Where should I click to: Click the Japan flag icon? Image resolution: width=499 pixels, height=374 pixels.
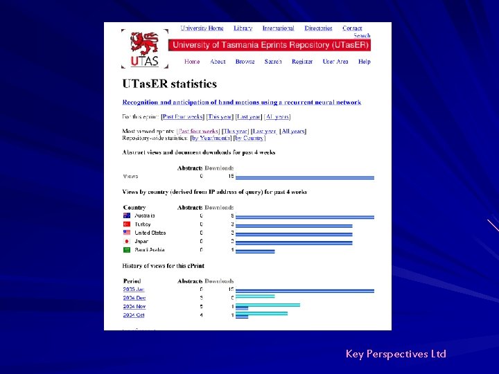(x=127, y=242)
